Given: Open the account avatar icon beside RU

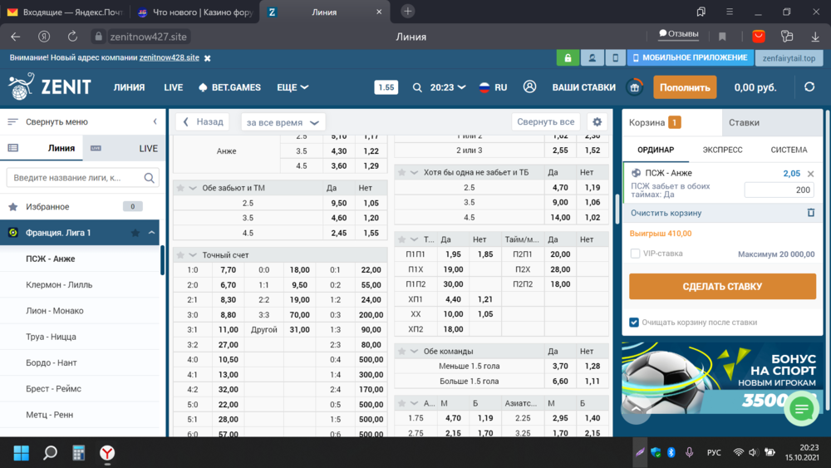Looking at the screenshot, I should (x=529, y=87).
